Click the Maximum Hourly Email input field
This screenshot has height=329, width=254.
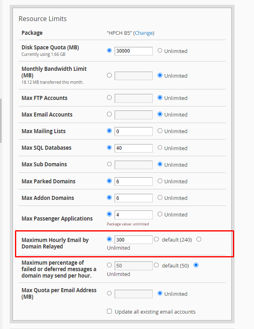coord(134,240)
